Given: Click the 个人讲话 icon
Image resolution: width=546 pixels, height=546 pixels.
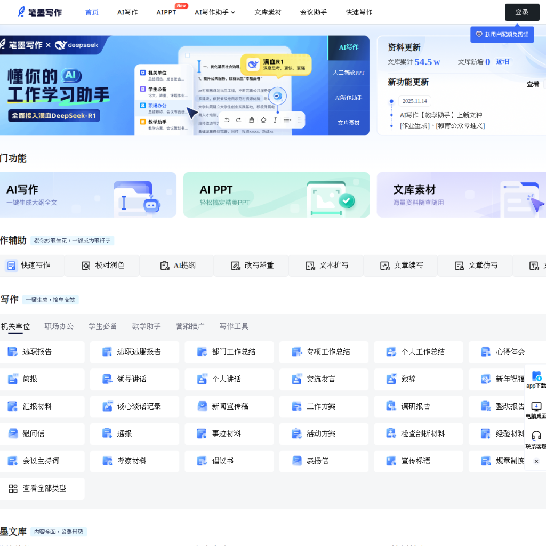Looking at the screenshot, I should (202, 379).
